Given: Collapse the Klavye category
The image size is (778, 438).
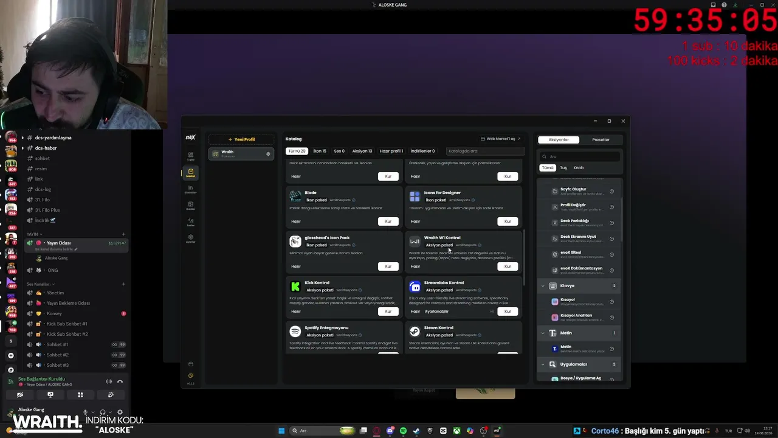Looking at the screenshot, I should click(x=543, y=286).
